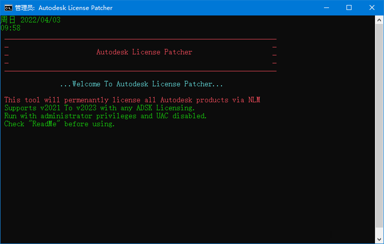This screenshot has height=244, width=384.
Task: Minimize the Autodesk License Patcher window
Action: tap(326, 7)
